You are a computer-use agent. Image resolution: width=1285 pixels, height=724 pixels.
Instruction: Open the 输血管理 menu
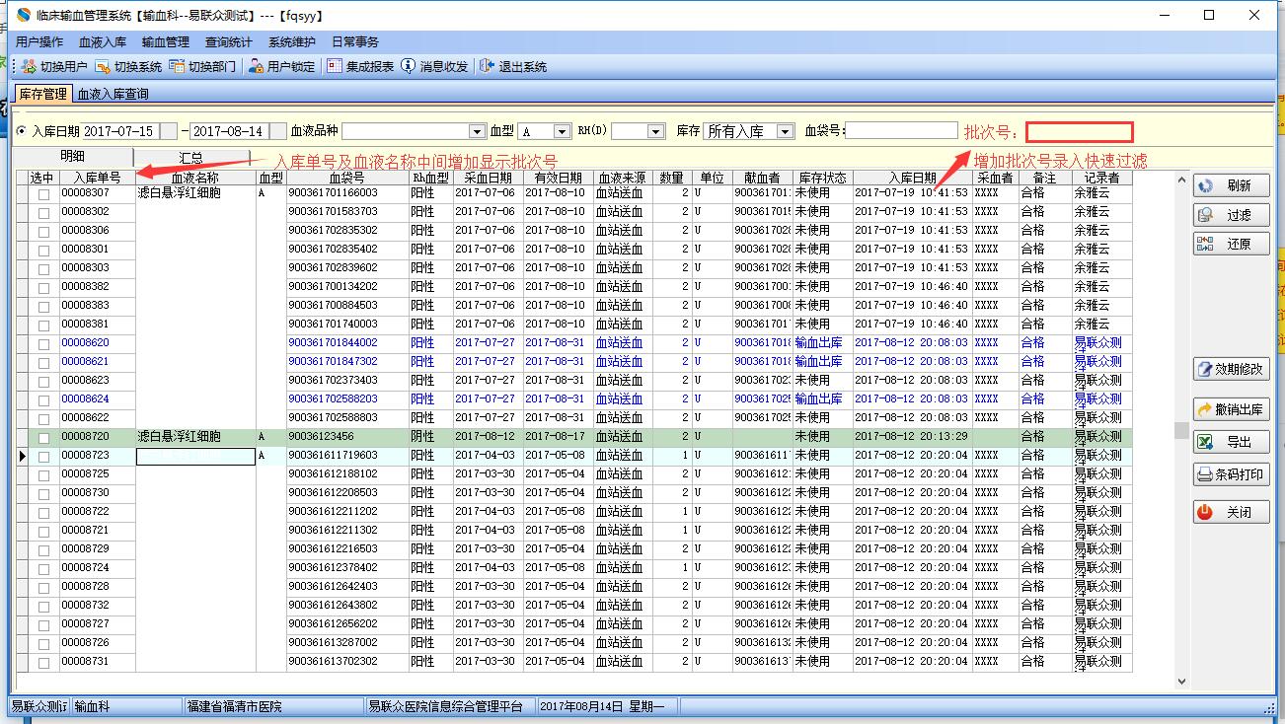tap(166, 42)
